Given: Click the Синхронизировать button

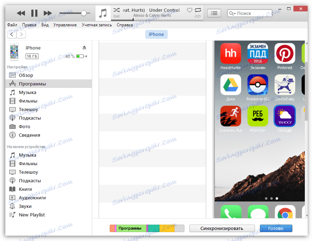Looking at the screenshot, I should pyautogui.click(x=222, y=229).
